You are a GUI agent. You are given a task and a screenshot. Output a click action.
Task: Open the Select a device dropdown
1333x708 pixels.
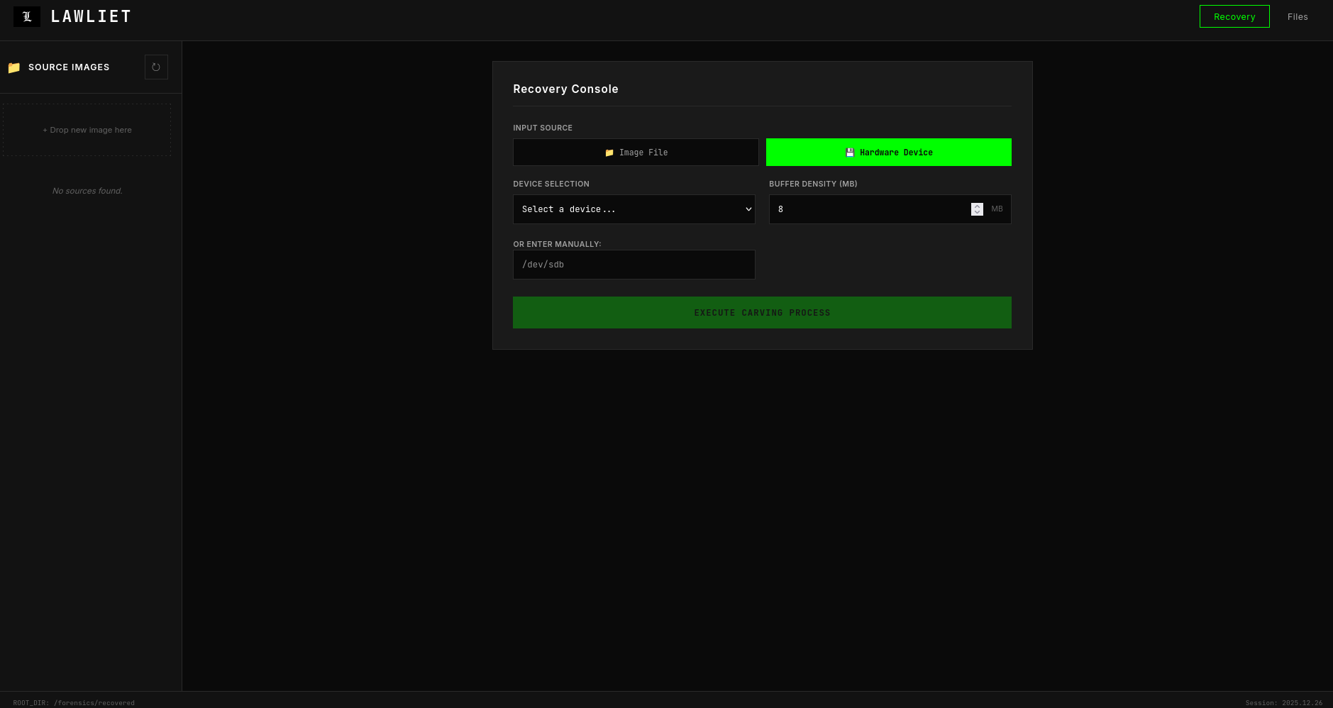(x=634, y=209)
